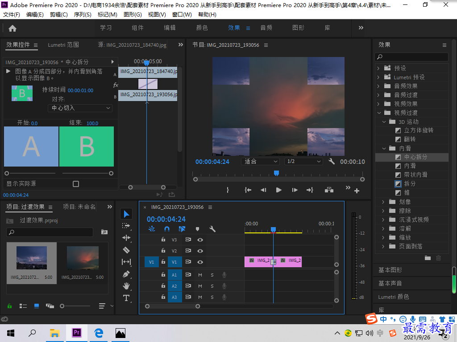
Task: Collapse the 3D 运动 folder
Action: pos(384,122)
